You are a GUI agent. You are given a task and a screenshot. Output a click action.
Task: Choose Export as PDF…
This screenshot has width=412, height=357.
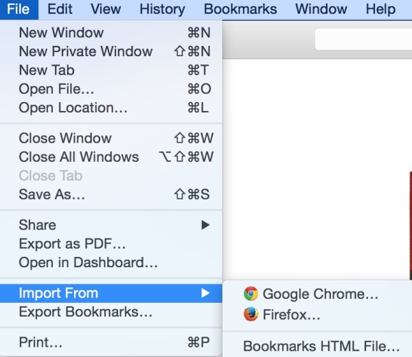tap(72, 244)
